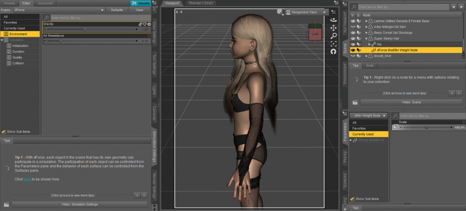Image resolution: width=466 pixels, height=211 pixels.
Task: Toggle Show Sub Items in Parameters pane
Action: [352, 199]
